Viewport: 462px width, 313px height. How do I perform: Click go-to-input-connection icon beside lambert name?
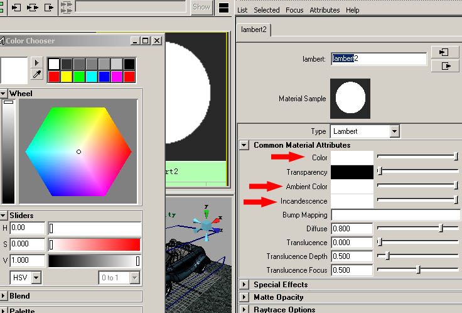click(444, 52)
